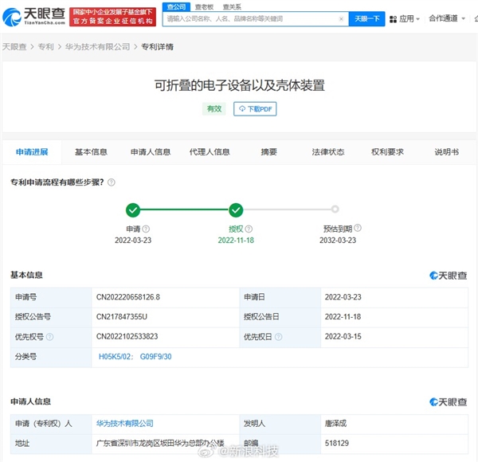Click the 天眼一下 search button

click(x=366, y=19)
